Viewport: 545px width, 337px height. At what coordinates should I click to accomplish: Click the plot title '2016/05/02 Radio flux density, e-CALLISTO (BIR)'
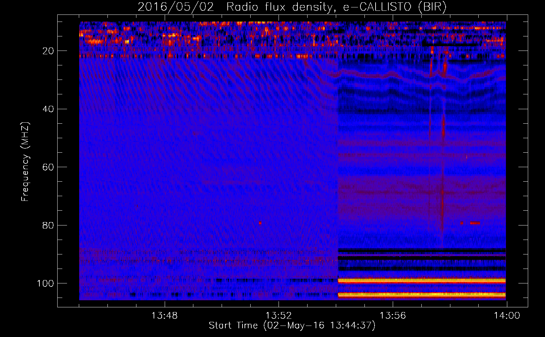pyautogui.click(x=292, y=7)
